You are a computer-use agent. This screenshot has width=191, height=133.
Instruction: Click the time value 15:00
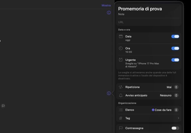(129, 52)
